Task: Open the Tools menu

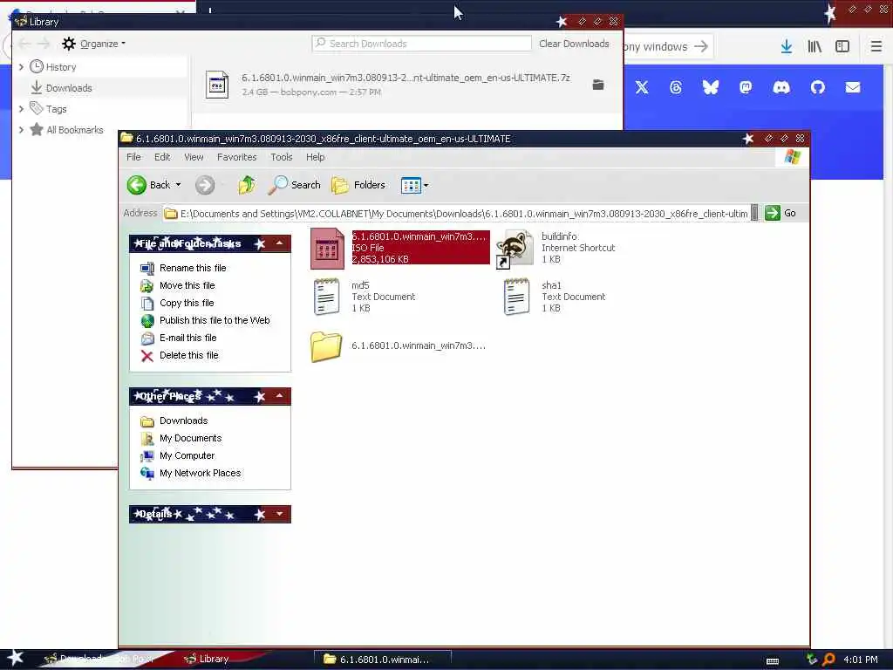Action: tap(282, 157)
